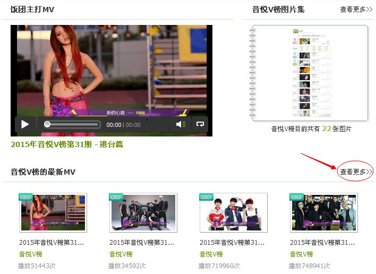
Task: Click the main video preview image
Action: [112, 69]
